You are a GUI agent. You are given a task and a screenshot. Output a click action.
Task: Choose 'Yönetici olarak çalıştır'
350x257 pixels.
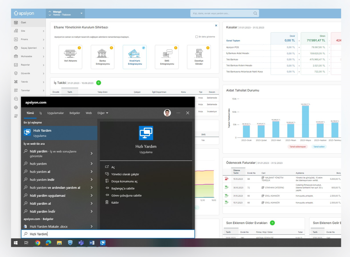pos(125,174)
